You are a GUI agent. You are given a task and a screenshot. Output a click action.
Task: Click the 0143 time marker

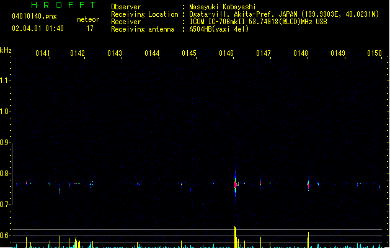(115, 53)
